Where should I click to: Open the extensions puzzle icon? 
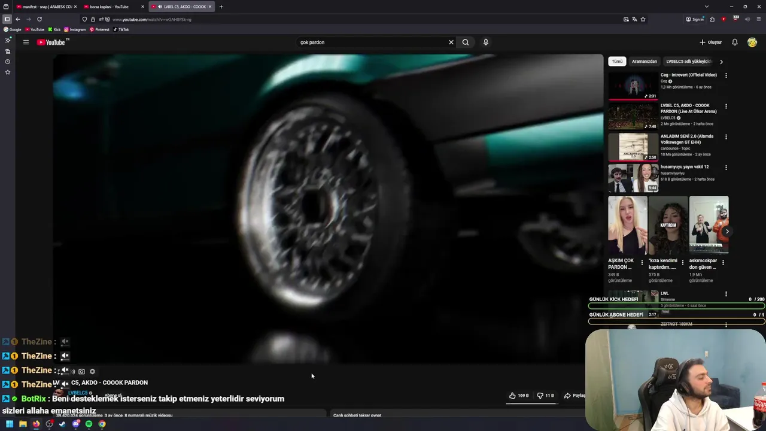712,19
